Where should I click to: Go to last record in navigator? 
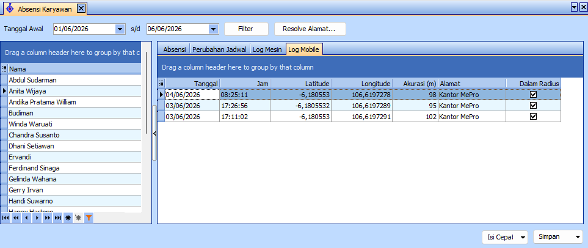[x=58, y=217]
